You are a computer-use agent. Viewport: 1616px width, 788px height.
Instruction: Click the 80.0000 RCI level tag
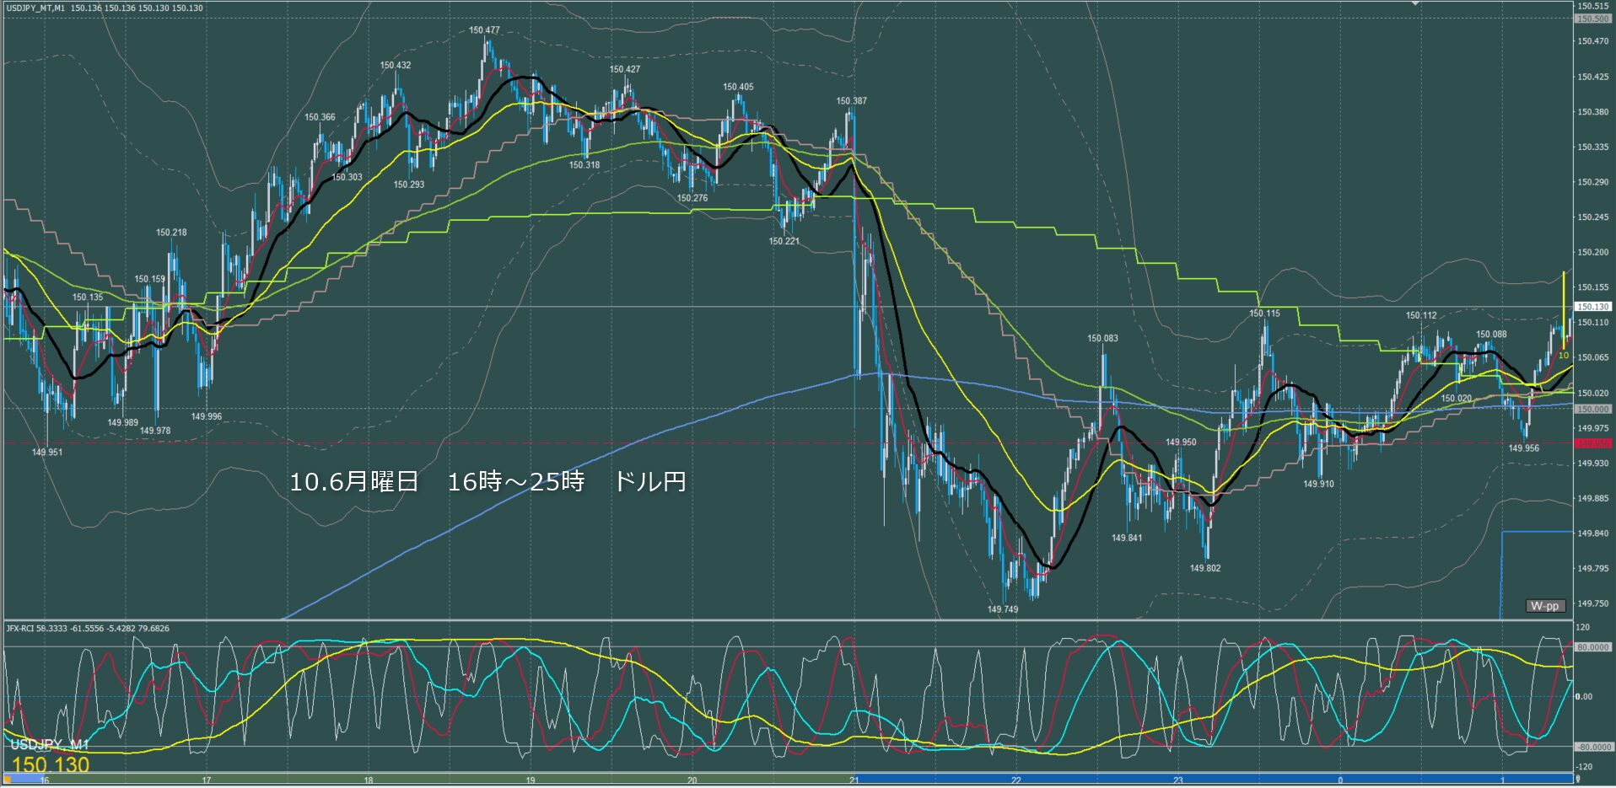(1592, 647)
